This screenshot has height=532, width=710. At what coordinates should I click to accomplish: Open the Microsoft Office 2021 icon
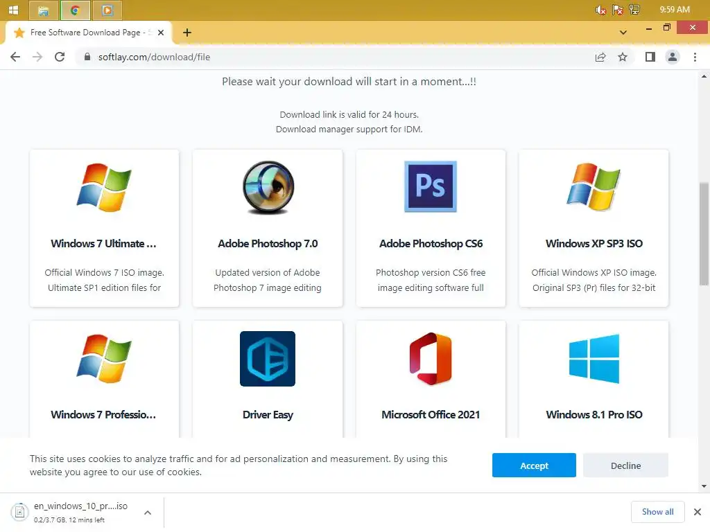431,359
